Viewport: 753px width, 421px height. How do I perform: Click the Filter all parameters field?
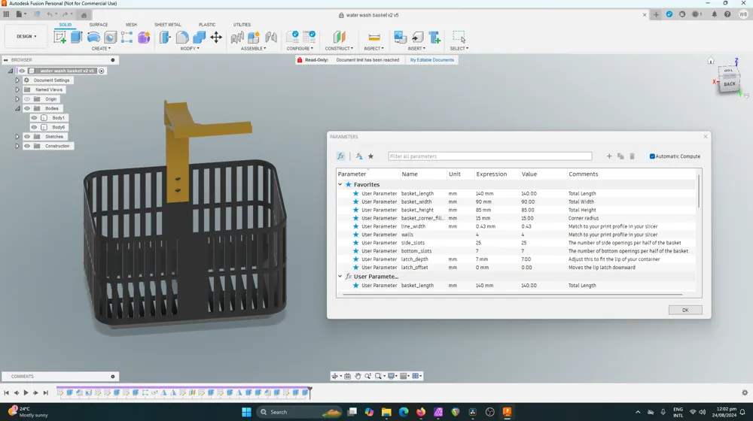pos(490,156)
